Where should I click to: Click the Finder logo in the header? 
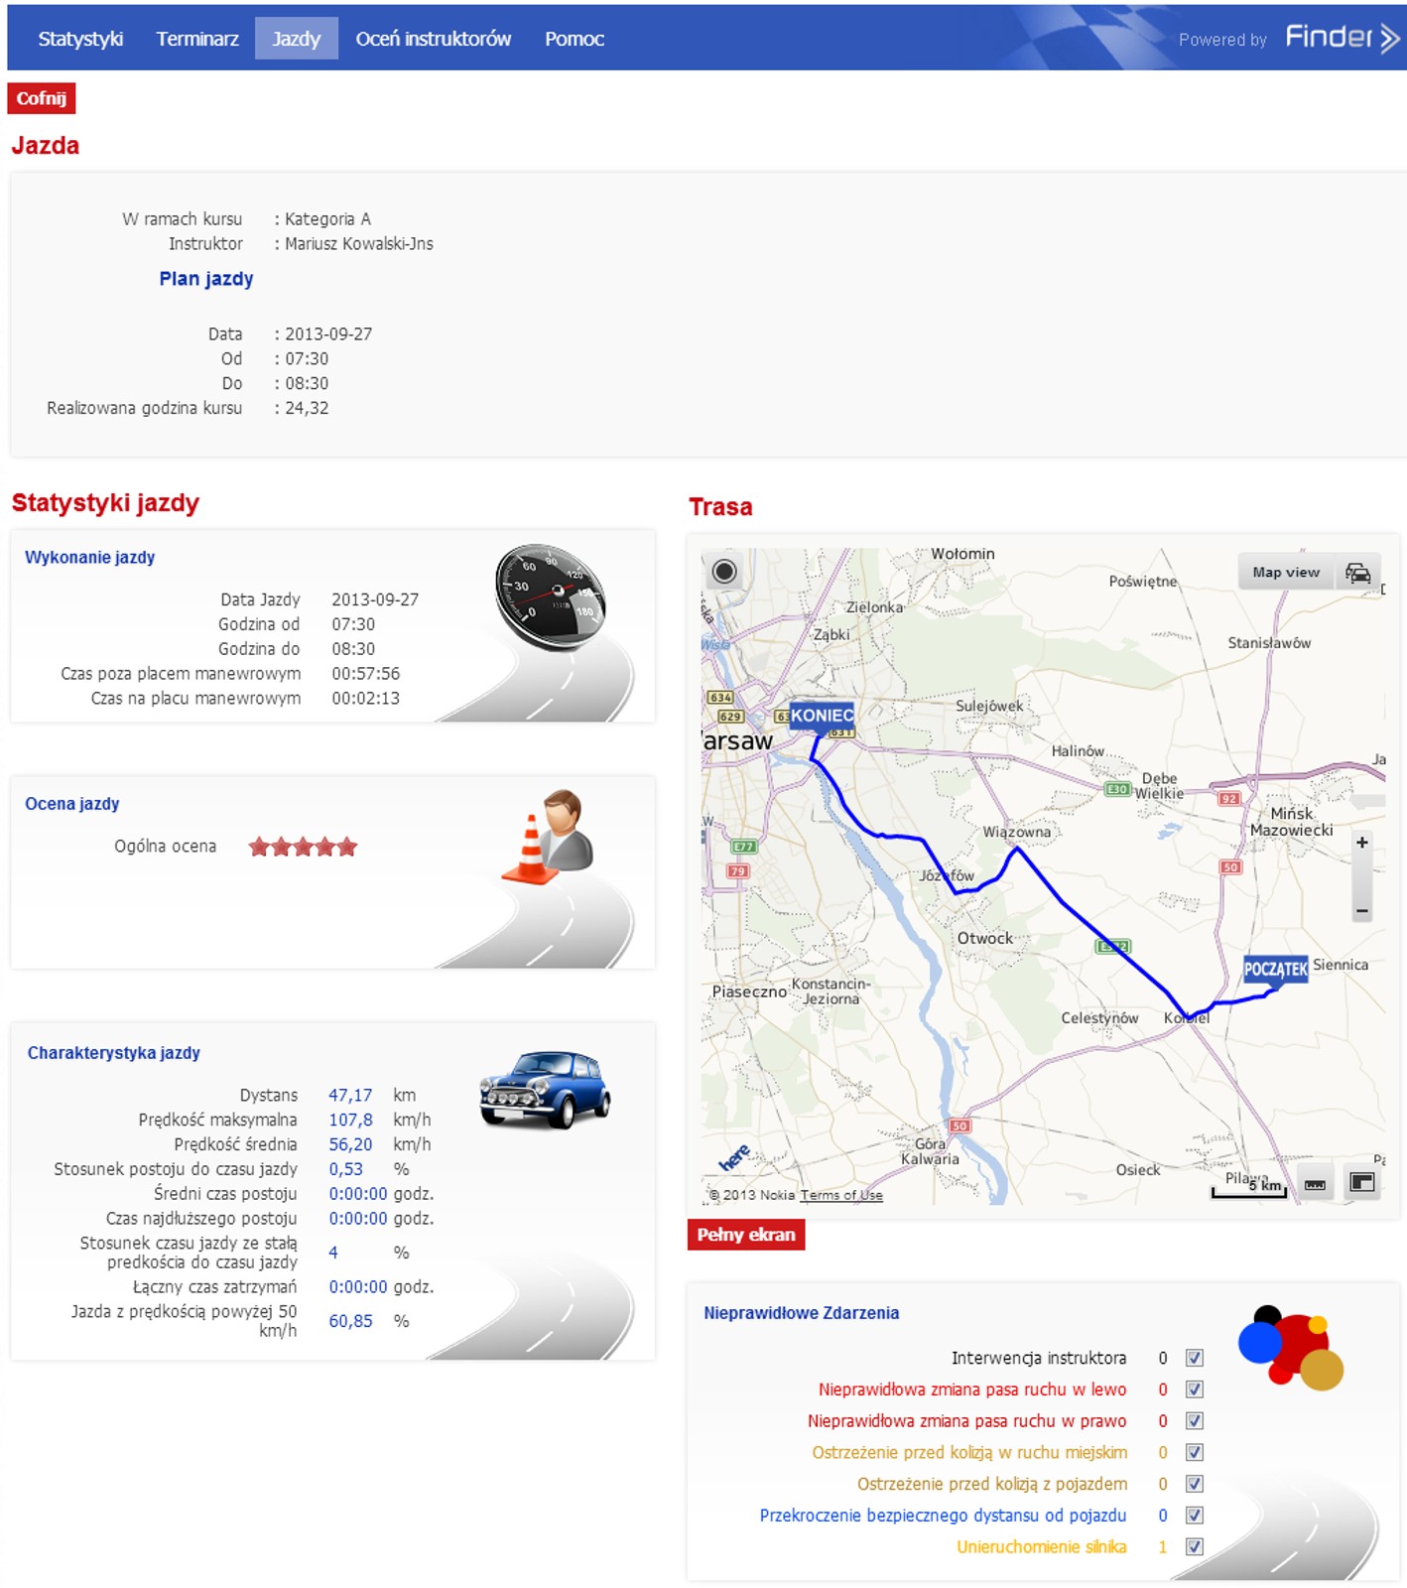click(x=1343, y=38)
